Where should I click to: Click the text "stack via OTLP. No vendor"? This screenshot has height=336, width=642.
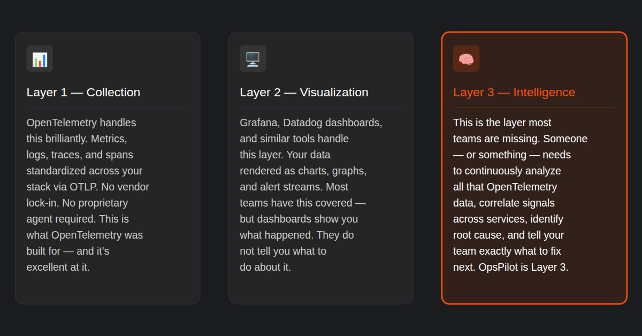[x=88, y=187]
